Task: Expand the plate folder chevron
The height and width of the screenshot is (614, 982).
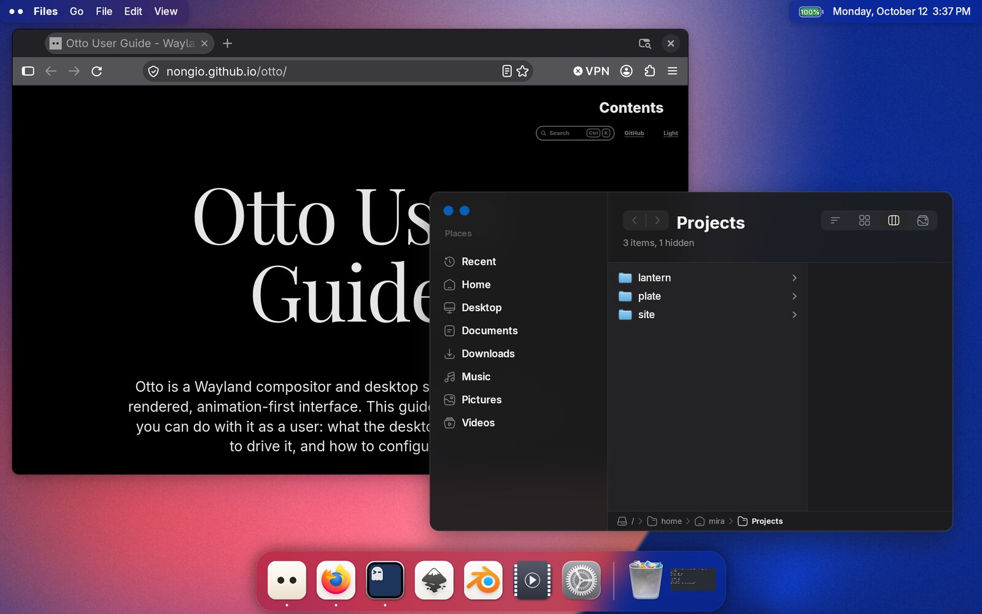Action: (x=794, y=297)
